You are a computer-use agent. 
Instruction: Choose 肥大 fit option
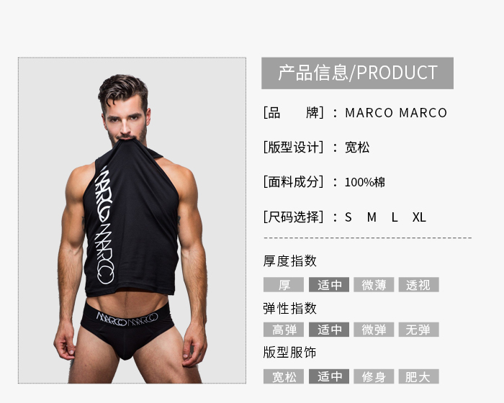(x=418, y=376)
